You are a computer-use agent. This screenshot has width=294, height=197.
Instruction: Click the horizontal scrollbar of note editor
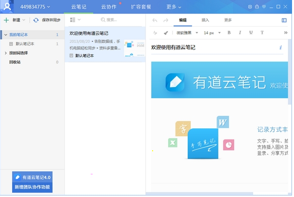coord(199,194)
